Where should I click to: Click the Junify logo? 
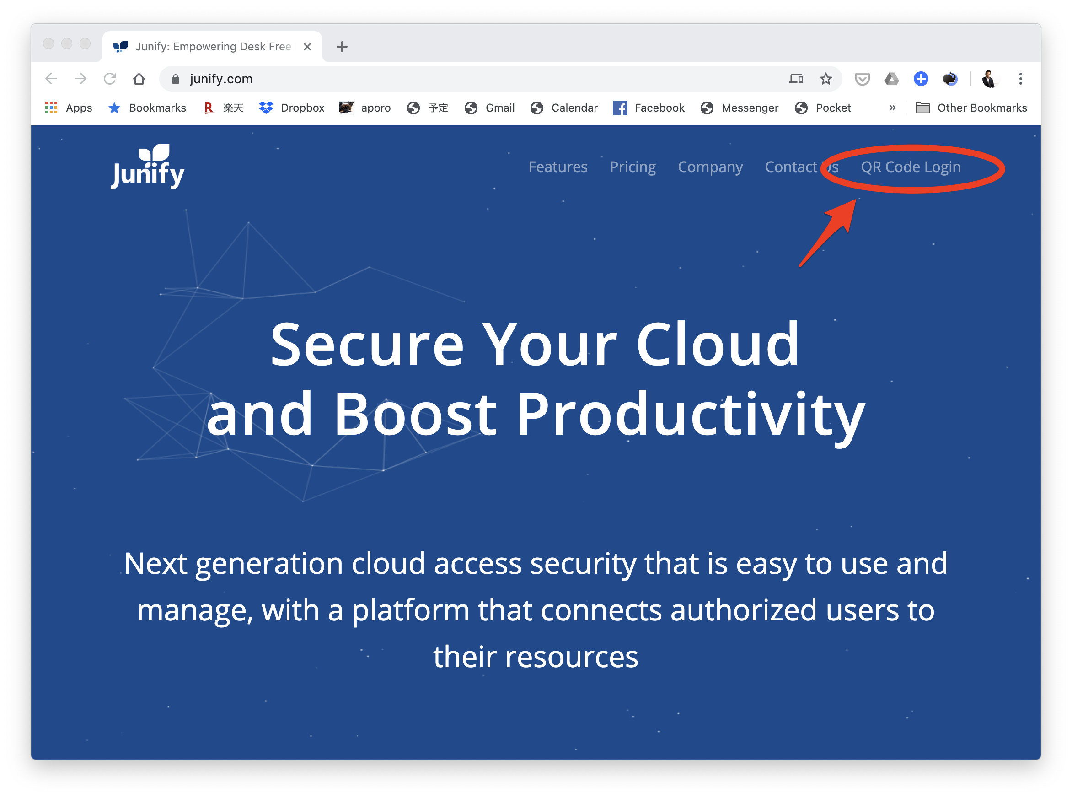coord(147,167)
